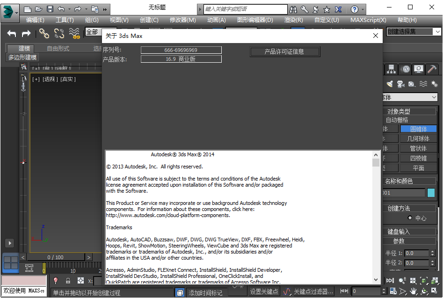Select the Unlink Selection broken-chain tool
The height and width of the screenshot is (298, 443).
(x=59, y=34)
